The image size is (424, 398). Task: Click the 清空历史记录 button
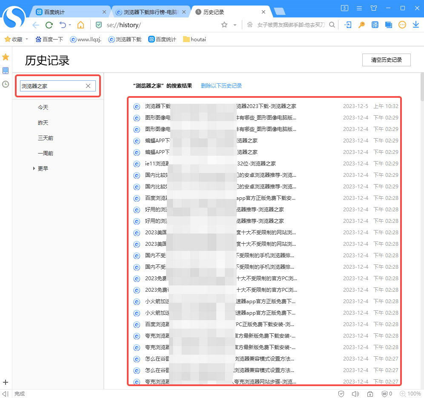[386, 60]
